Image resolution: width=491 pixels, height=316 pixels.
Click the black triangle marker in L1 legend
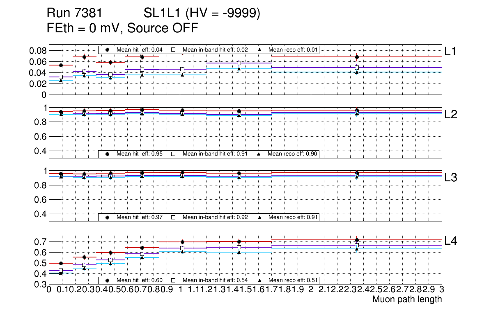259,50
